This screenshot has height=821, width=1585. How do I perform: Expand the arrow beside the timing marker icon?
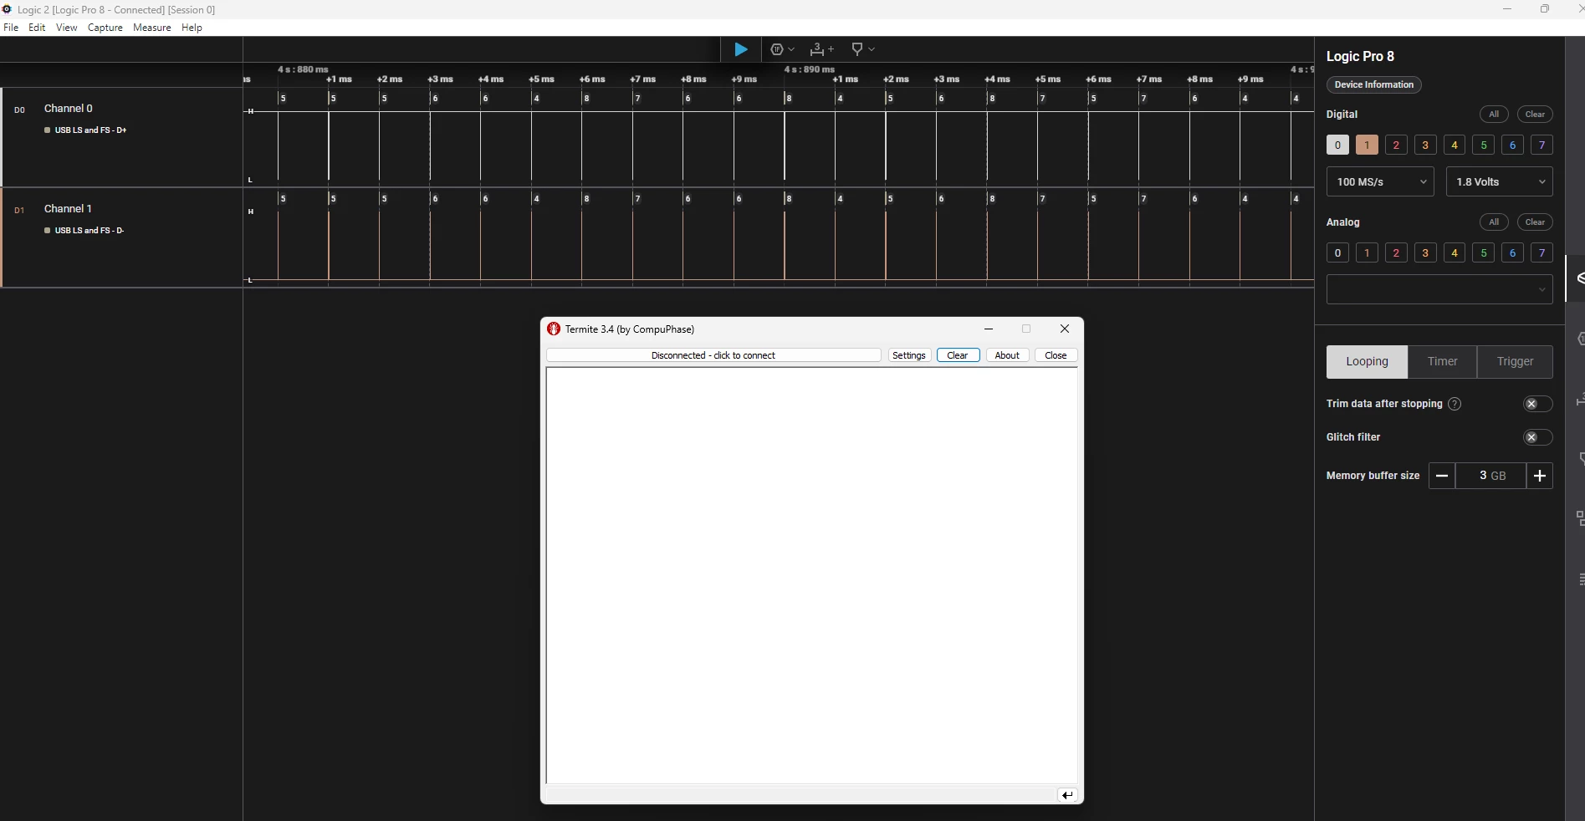[x=872, y=49]
